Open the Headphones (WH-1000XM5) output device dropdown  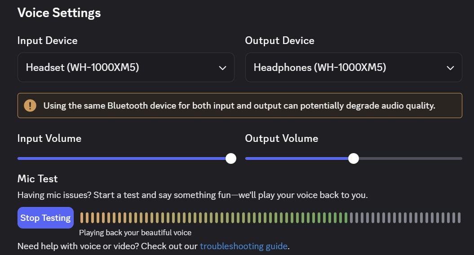click(354, 67)
